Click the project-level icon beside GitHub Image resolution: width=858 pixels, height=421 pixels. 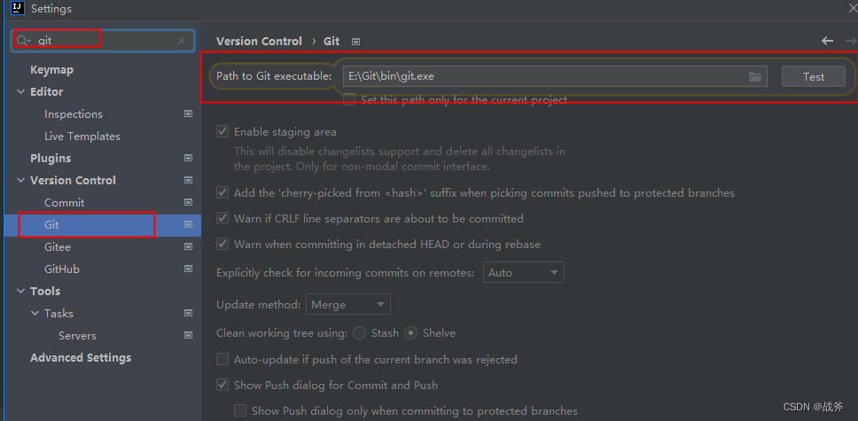pyautogui.click(x=188, y=269)
